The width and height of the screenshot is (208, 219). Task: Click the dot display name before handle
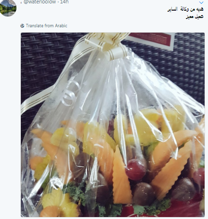coord(21,2)
